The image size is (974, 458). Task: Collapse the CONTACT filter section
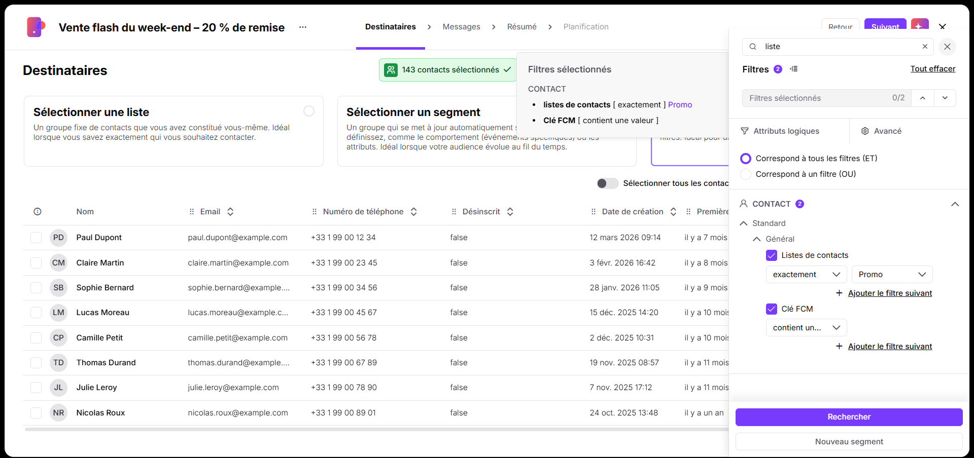[955, 204]
